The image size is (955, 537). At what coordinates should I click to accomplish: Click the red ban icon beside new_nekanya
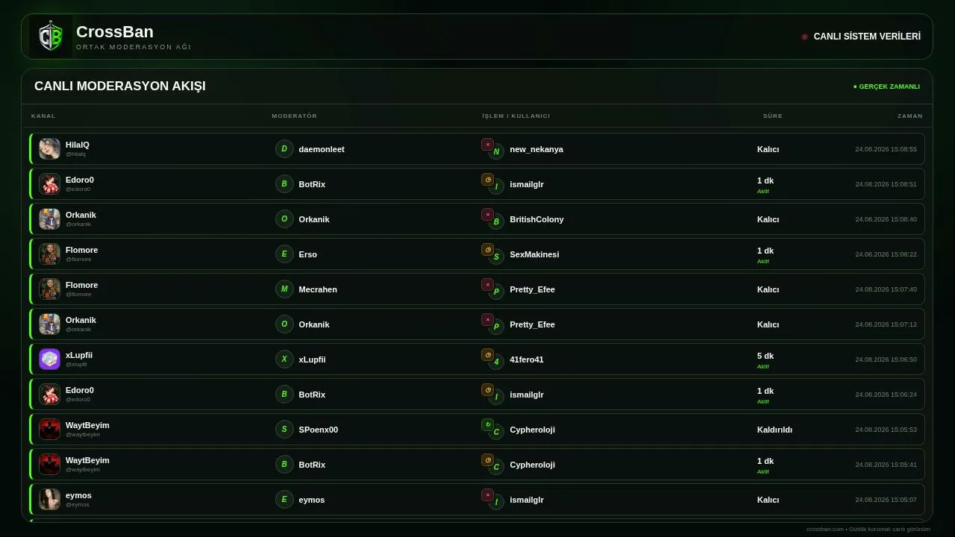click(487, 145)
